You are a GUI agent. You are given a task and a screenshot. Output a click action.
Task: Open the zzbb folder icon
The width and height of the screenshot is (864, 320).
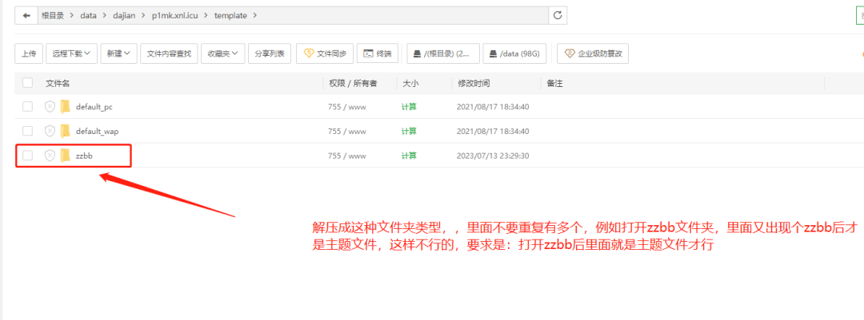66,156
